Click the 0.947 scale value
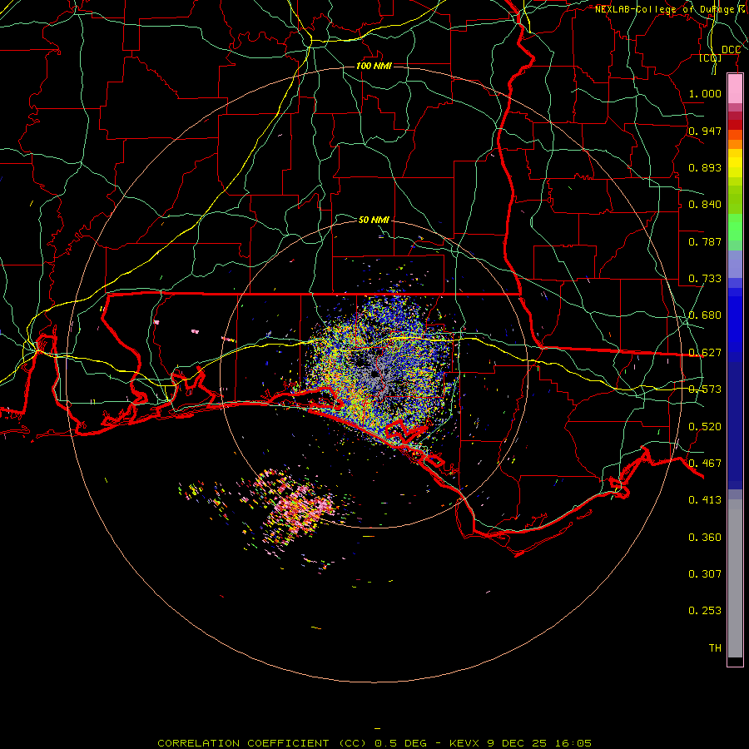This screenshot has height=749, width=749. pos(705,131)
